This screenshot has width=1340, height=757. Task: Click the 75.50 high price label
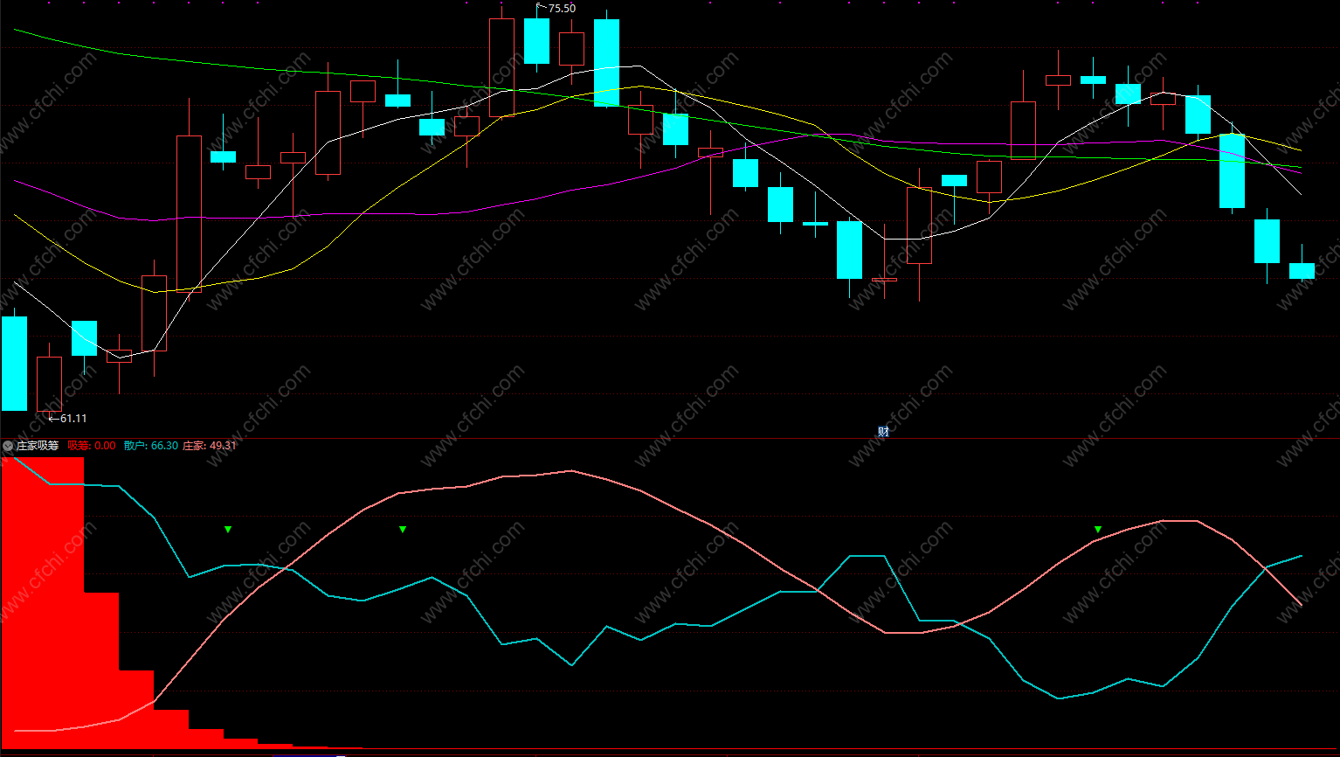(562, 9)
